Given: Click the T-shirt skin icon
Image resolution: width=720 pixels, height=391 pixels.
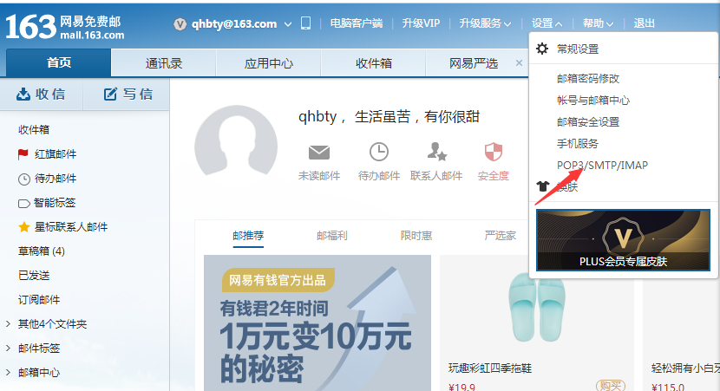Looking at the screenshot, I should [543, 186].
